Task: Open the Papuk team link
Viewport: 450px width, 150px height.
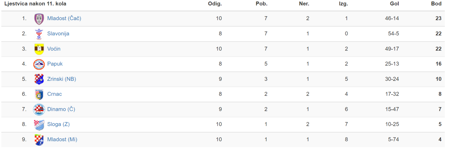Action: pyautogui.click(x=55, y=64)
